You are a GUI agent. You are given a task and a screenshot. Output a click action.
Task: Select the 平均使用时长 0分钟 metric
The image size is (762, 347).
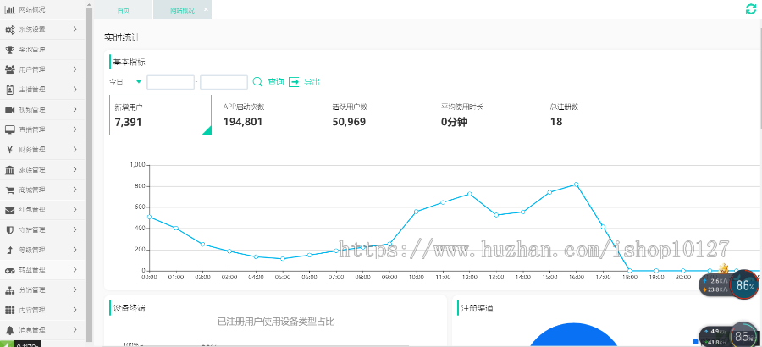[x=462, y=115]
